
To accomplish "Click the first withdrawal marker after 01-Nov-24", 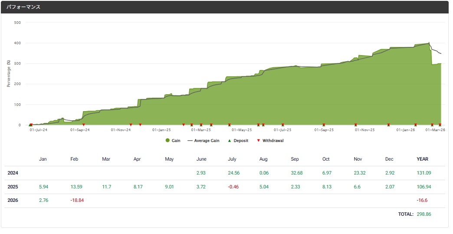I will tap(131, 125).
